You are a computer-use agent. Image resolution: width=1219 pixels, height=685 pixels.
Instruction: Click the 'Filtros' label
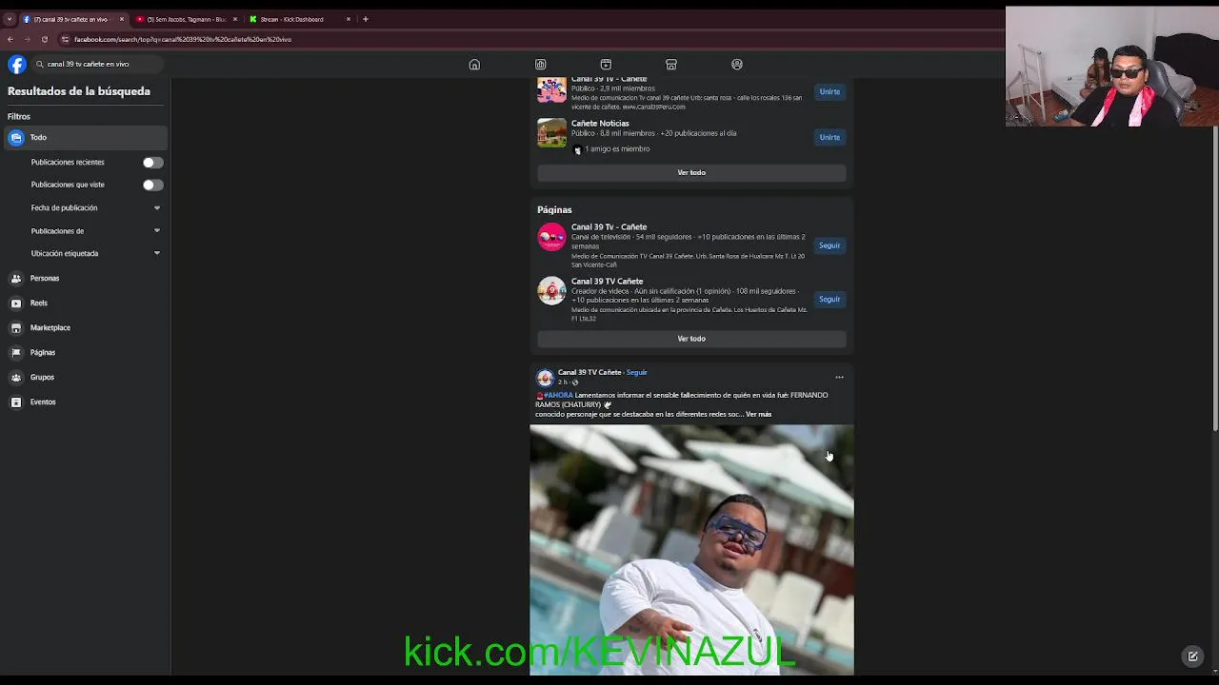19,117
